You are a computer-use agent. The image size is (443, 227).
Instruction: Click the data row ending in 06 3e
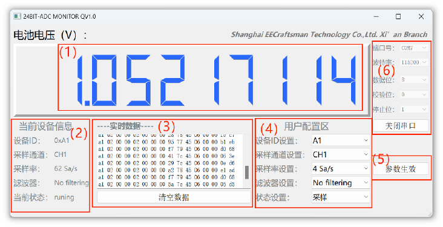[x=166, y=156]
